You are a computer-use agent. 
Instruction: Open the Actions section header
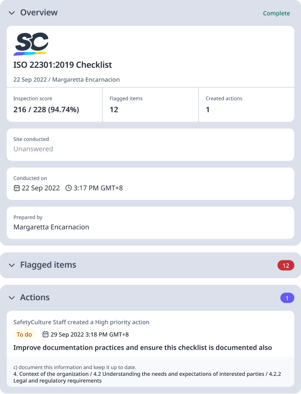(150, 298)
